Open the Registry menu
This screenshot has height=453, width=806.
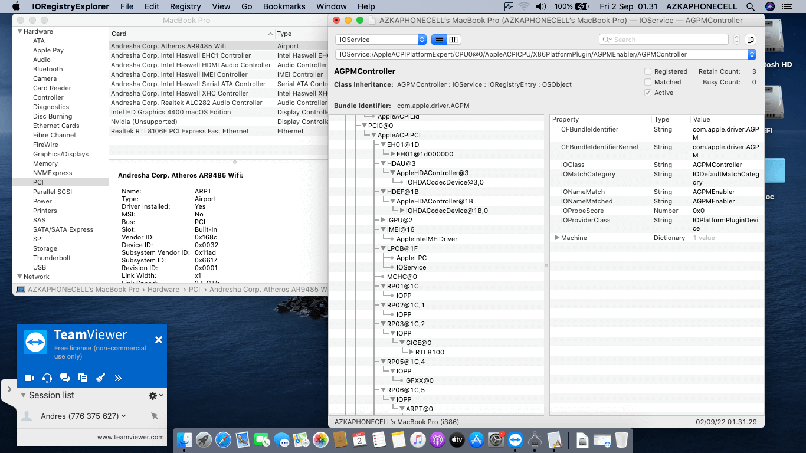[x=185, y=6]
